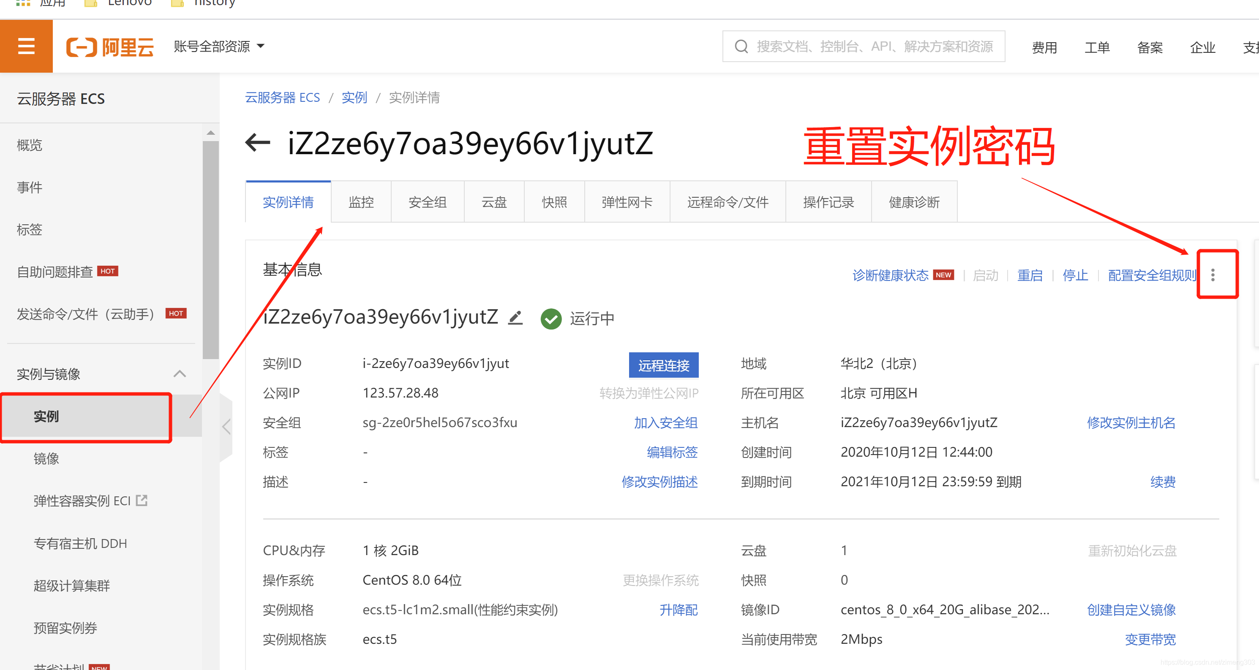Click the sidebar scrollbar thumb
Image resolution: width=1259 pixels, height=670 pixels.
click(x=211, y=250)
